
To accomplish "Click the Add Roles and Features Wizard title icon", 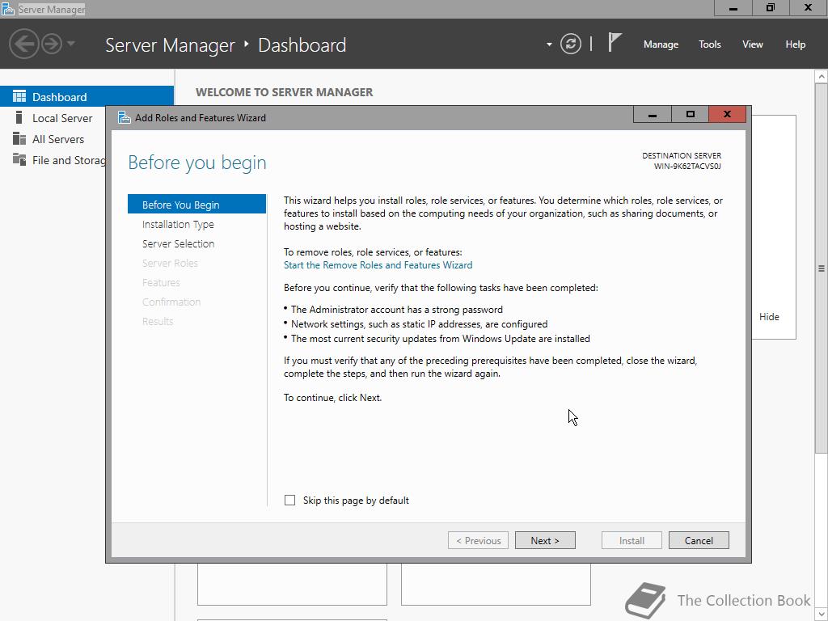I will 124,117.
